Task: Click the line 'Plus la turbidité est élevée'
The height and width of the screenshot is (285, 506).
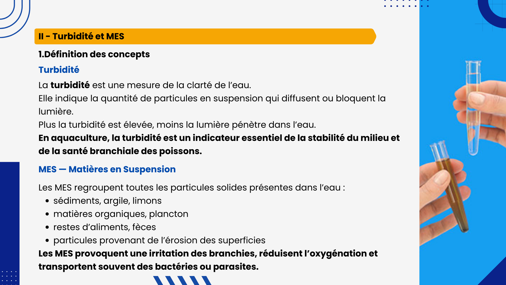Action: [x=177, y=125]
